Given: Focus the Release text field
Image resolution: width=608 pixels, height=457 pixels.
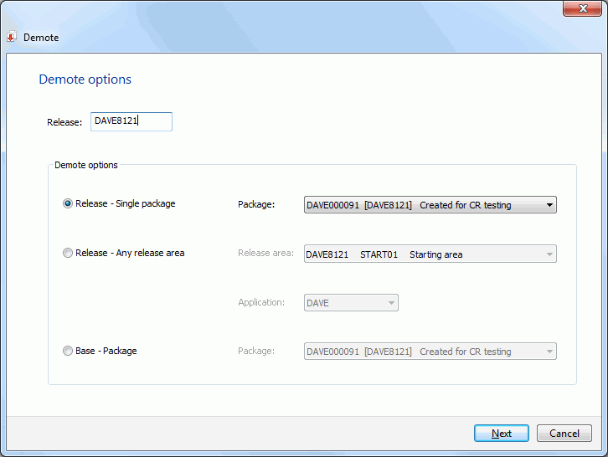Looking at the screenshot, I should coord(131,121).
